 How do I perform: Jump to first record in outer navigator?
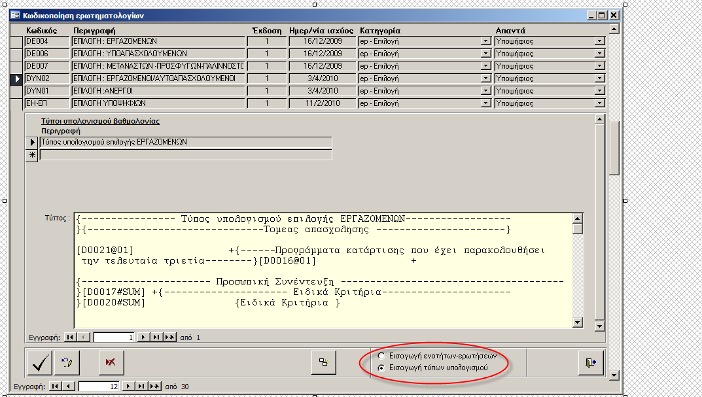55,387
